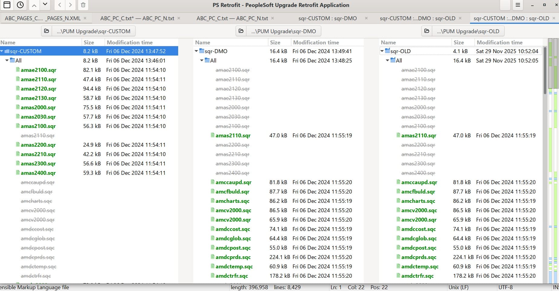
Task: Collapse the sqr-OLD root folder
Action: pos(382,51)
